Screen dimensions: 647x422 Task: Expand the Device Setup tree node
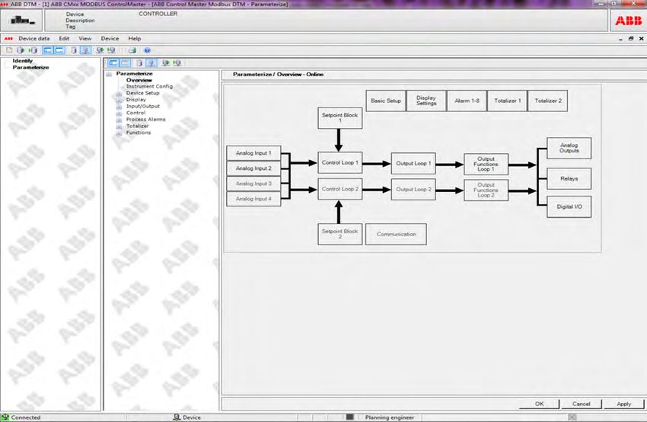[x=119, y=93]
